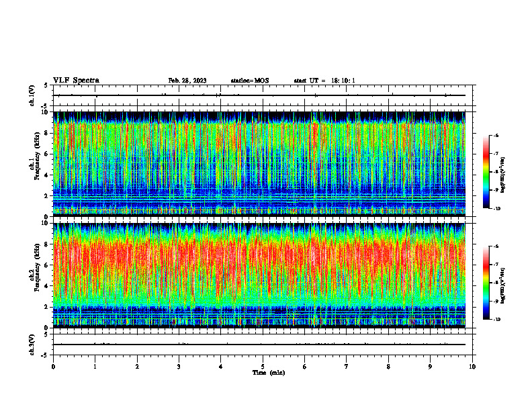This screenshot has height=411, width=532.
Task: Click the "ch.3(V)" waveform axis label
Action: 32,345
